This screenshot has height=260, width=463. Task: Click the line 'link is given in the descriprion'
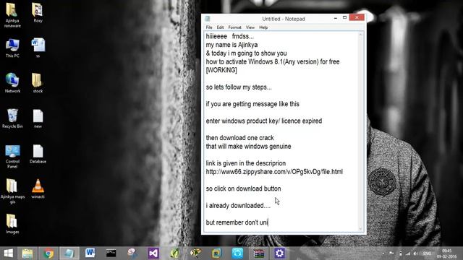[246, 163]
